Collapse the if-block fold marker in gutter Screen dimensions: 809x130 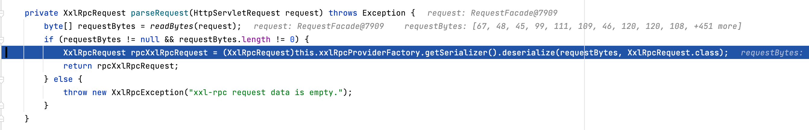point(2,40)
